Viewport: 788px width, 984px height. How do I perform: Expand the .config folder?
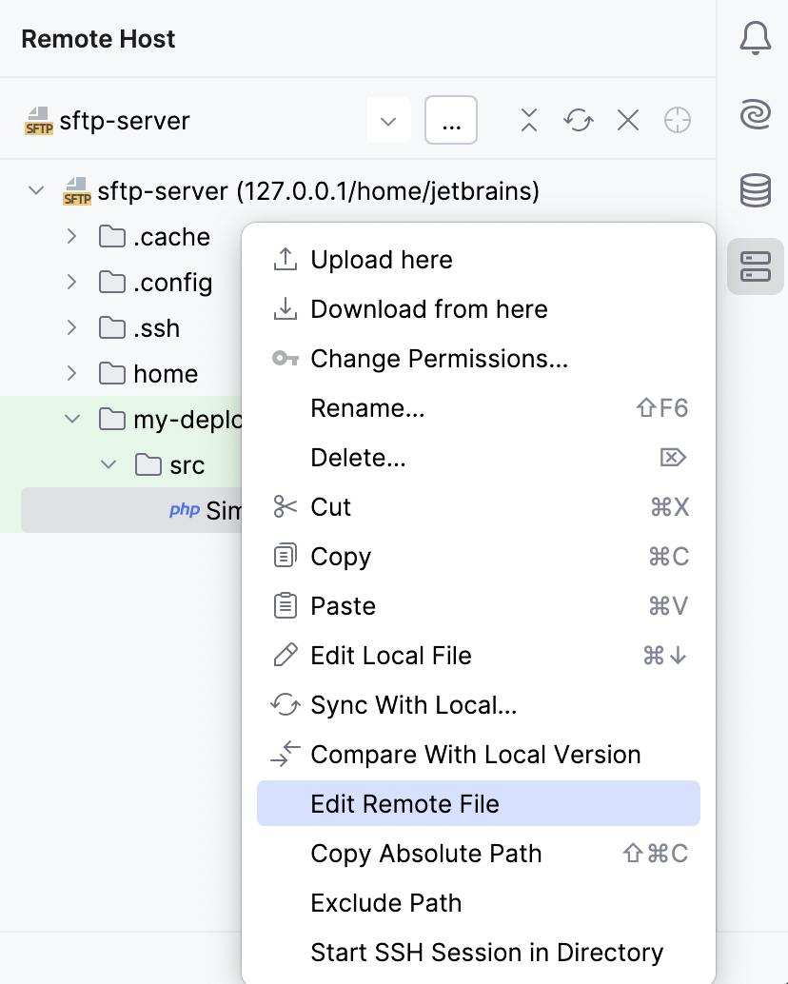[71, 282]
